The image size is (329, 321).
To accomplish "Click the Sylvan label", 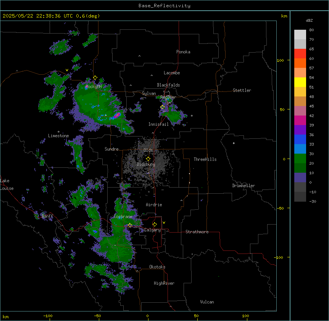I will click(149, 93).
